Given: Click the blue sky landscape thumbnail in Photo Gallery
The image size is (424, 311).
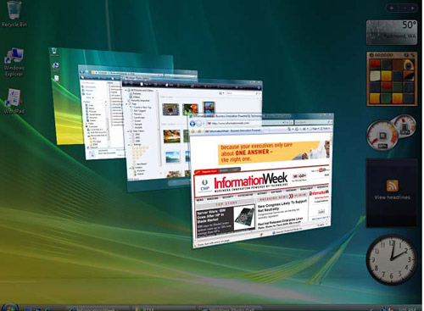Looking at the screenshot, I should click(173, 157).
